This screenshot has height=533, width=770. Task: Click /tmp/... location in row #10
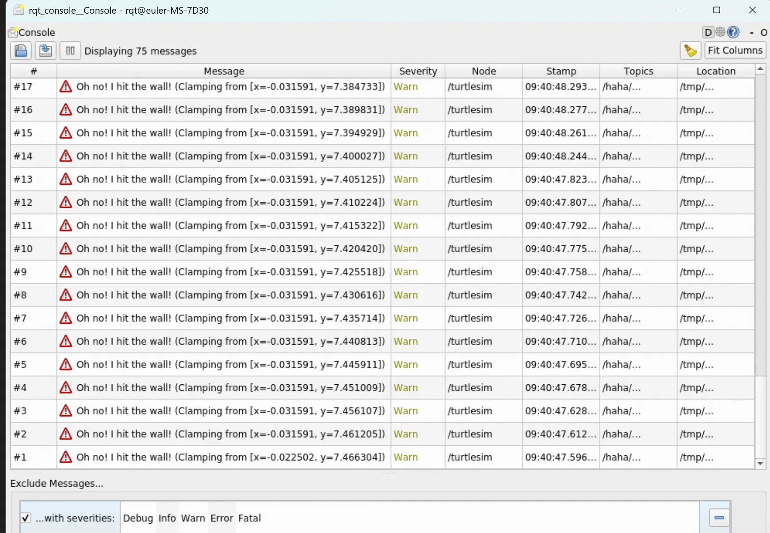[716, 248]
